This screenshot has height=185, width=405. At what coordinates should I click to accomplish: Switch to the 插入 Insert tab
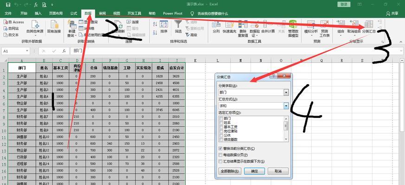click(38, 13)
